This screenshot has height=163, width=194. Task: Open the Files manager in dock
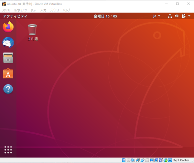coord(8,58)
